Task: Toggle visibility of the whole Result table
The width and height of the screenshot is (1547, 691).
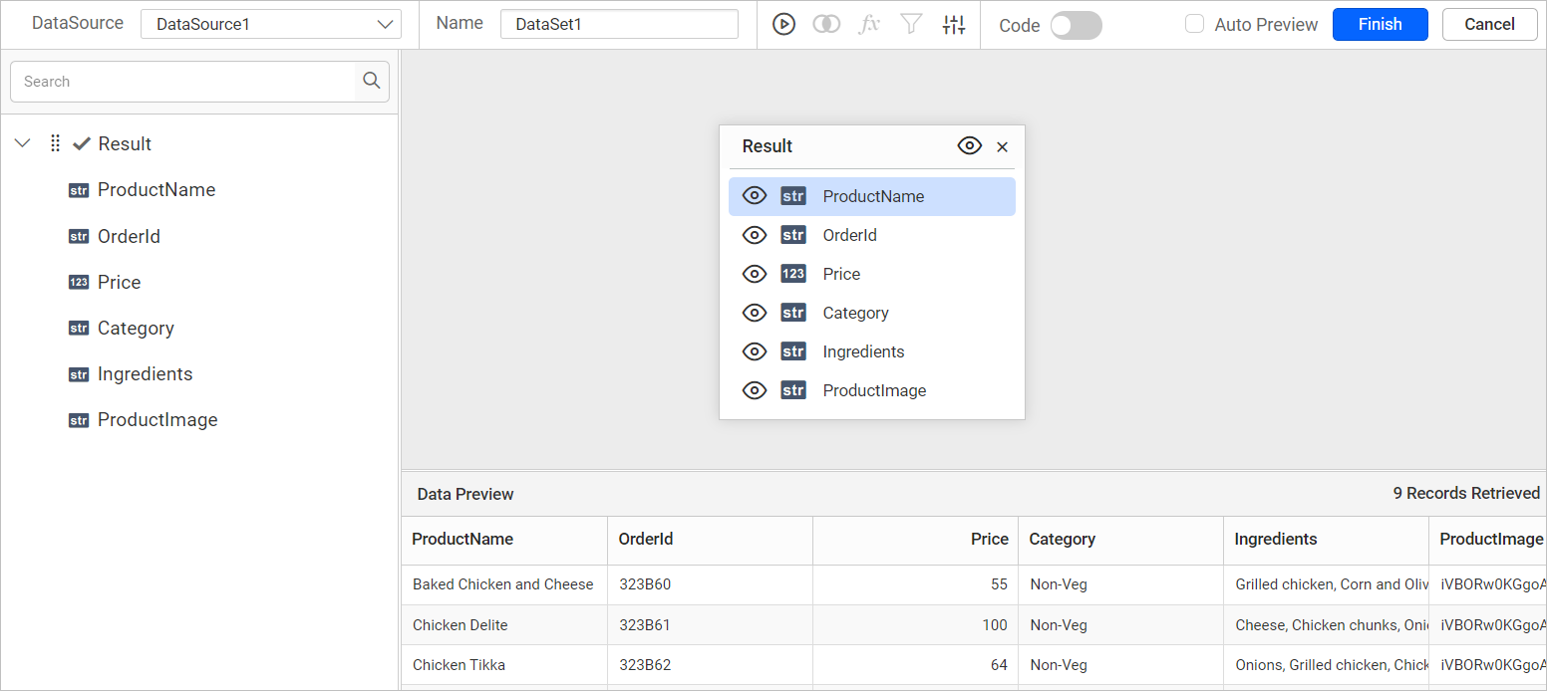Action: pos(970,146)
